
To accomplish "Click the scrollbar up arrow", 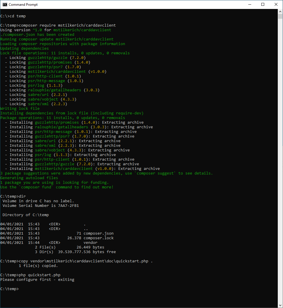I will (280, 12).
